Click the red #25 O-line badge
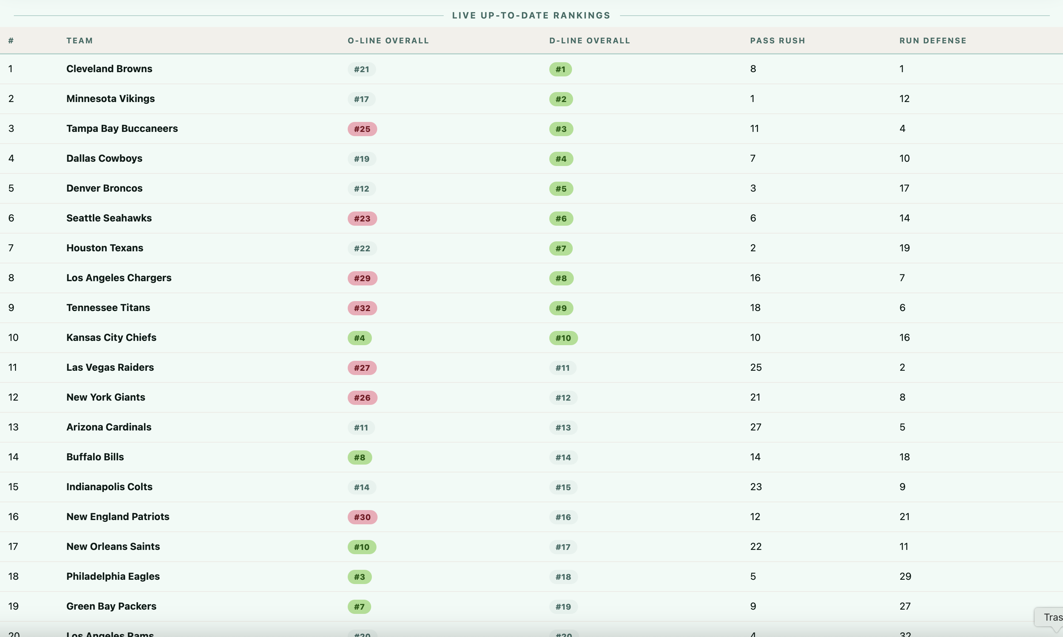Screen dimensions: 1063x637 362,129
